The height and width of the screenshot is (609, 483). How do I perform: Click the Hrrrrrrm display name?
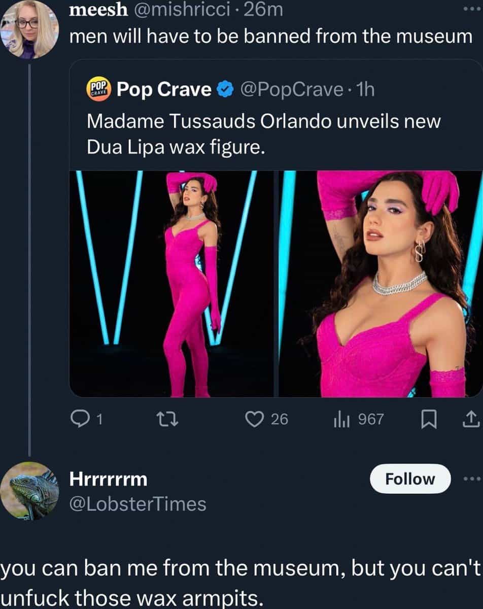tap(108, 478)
